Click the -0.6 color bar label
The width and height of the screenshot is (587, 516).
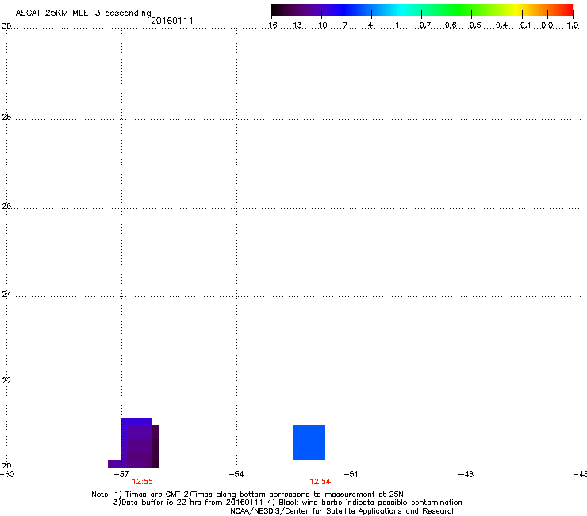447,25
